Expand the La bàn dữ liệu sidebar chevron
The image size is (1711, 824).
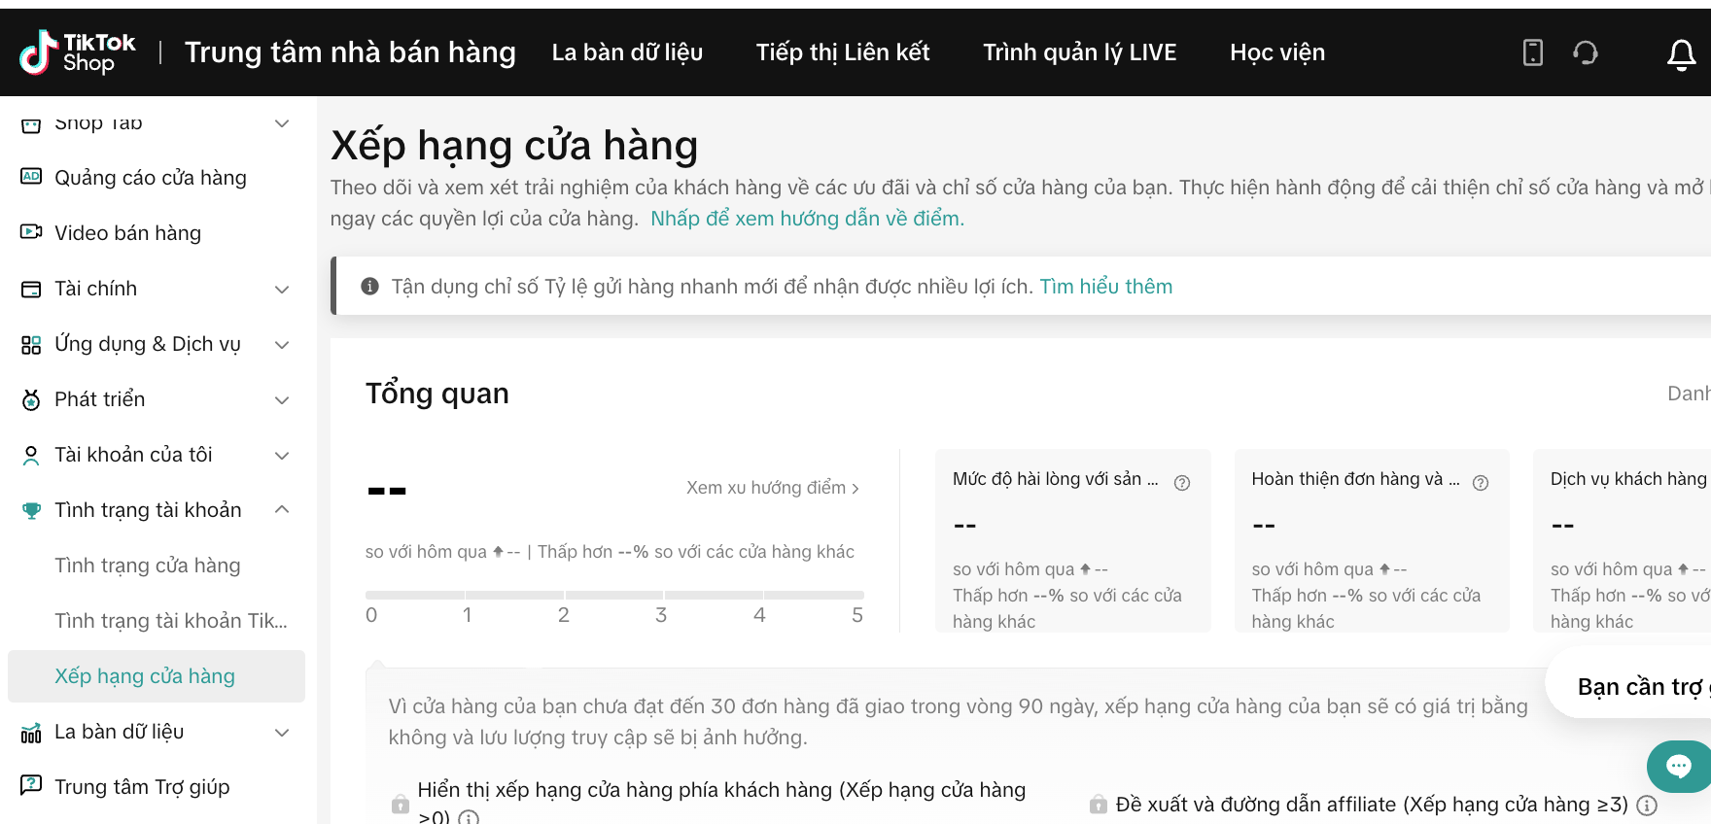click(x=282, y=733)
